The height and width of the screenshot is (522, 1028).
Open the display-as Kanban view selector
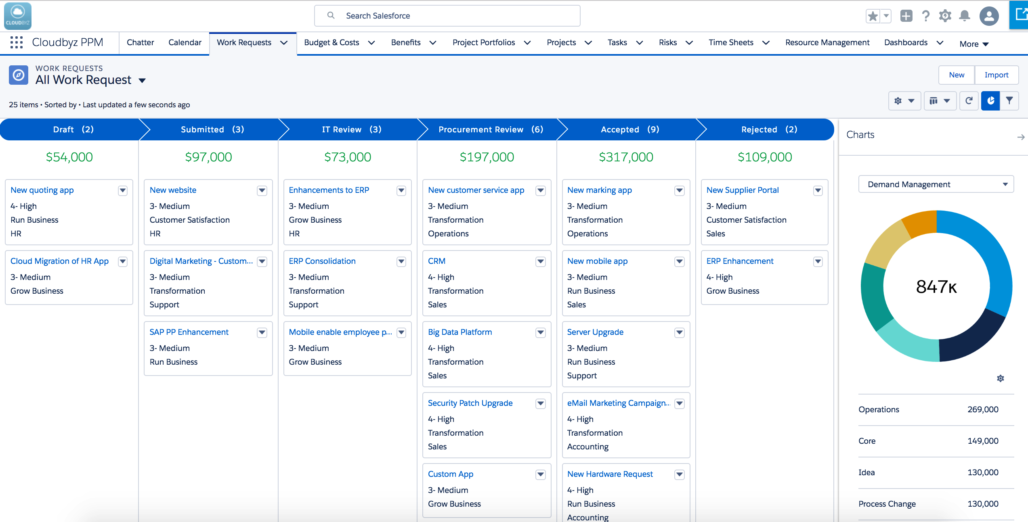[940, 101]
